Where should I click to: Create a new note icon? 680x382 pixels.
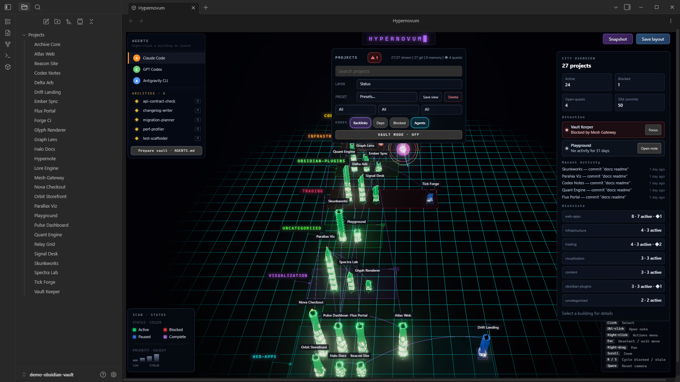pos(46,22)
